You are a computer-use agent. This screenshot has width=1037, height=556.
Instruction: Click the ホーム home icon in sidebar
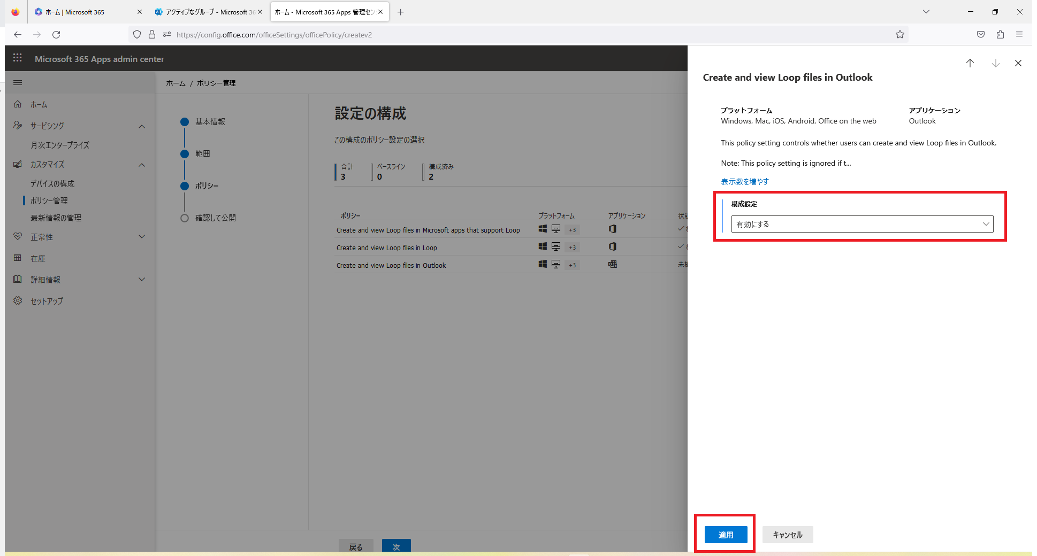tap(18, 104)
